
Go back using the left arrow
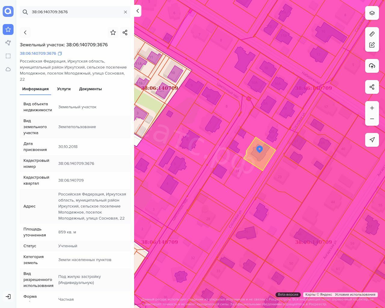pyautogui.click(x=25, y=32)
